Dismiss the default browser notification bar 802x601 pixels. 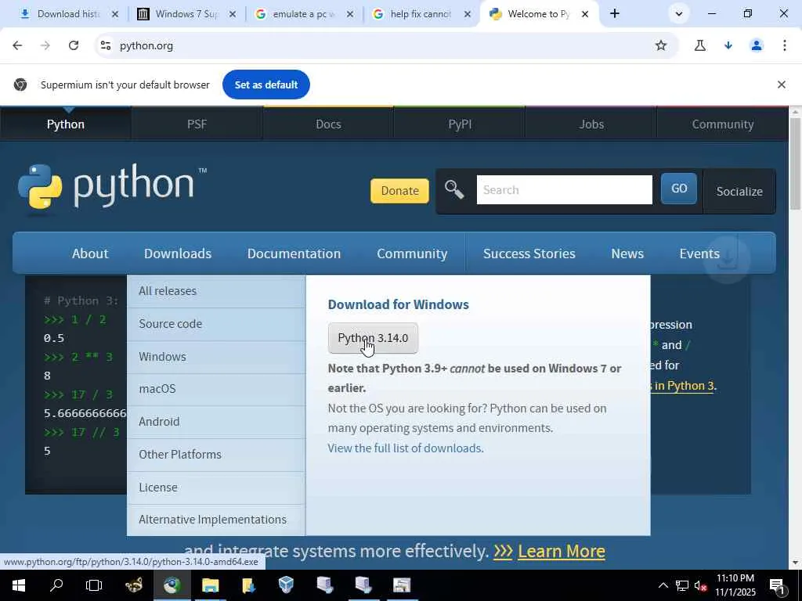pos(782,85)
